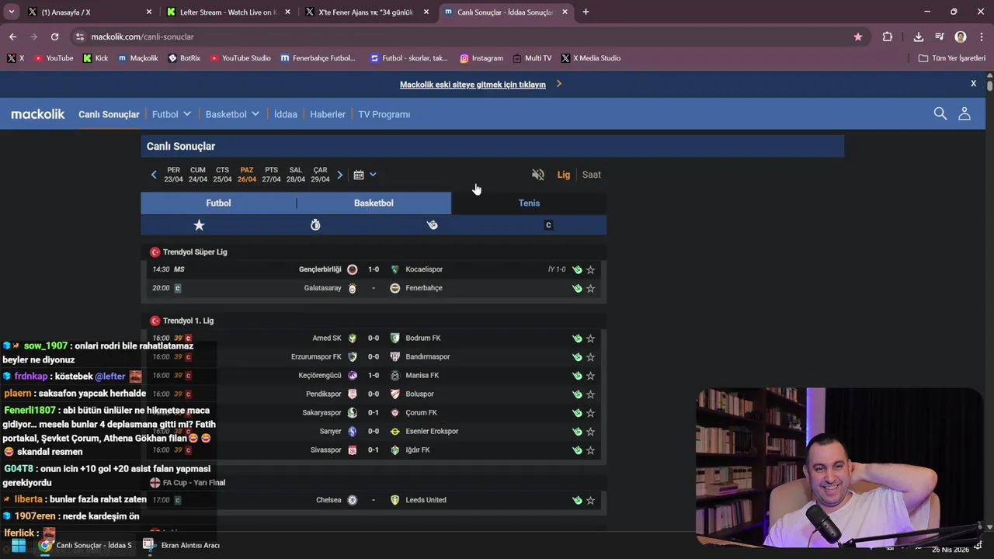Screen dimensions: 994x559
Task: Expand the Basketbol dropdown in header
Action: pos(232,114)
